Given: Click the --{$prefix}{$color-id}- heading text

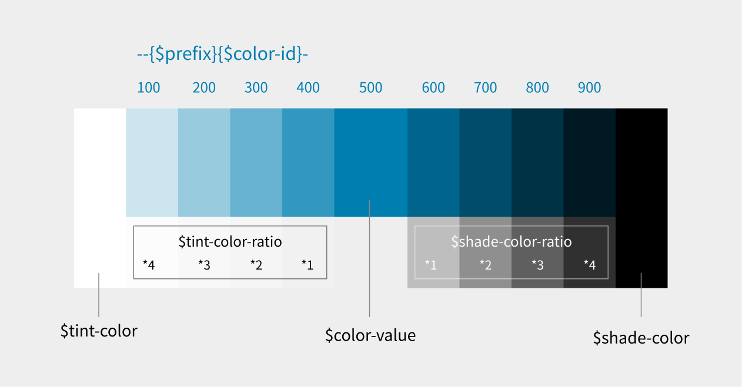Looking at the screenshot, I should click(x=223, y=55).
